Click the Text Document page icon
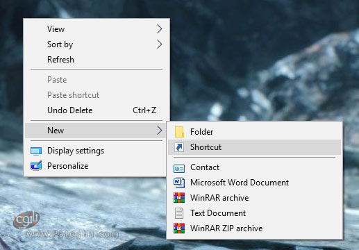The width and height of the screenshot is (359, 250). pyautogui.click(x=179, y=213)
